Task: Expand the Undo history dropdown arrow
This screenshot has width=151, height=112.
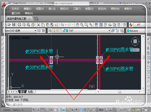Action: pyautogui.click(x=66, y=25)
